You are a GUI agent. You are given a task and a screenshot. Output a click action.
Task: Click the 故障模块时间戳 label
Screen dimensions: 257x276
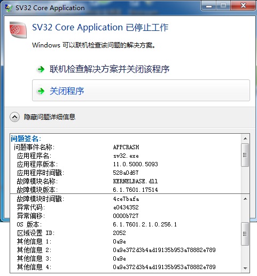(41, 199)
